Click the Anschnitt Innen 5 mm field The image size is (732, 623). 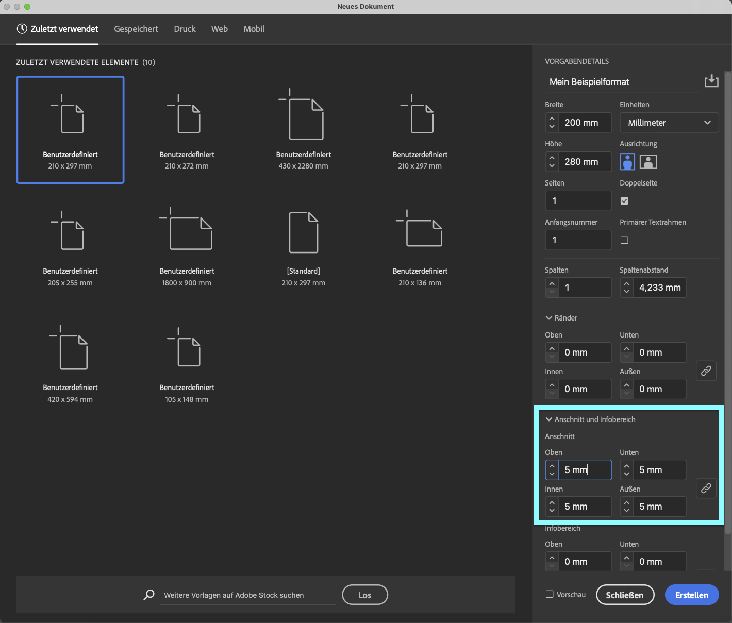tap(585, 507)
